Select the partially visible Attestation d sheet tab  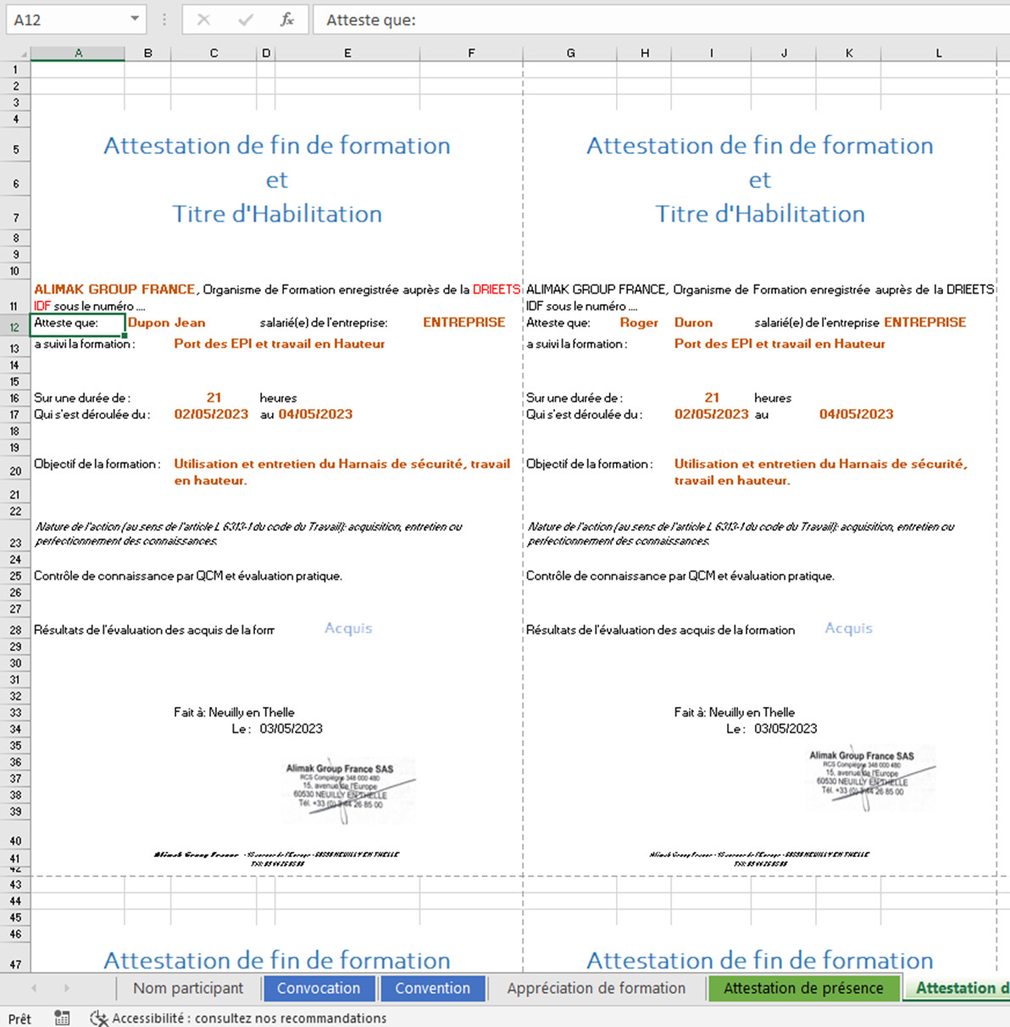pyautogui.click(x=957, y=988)
